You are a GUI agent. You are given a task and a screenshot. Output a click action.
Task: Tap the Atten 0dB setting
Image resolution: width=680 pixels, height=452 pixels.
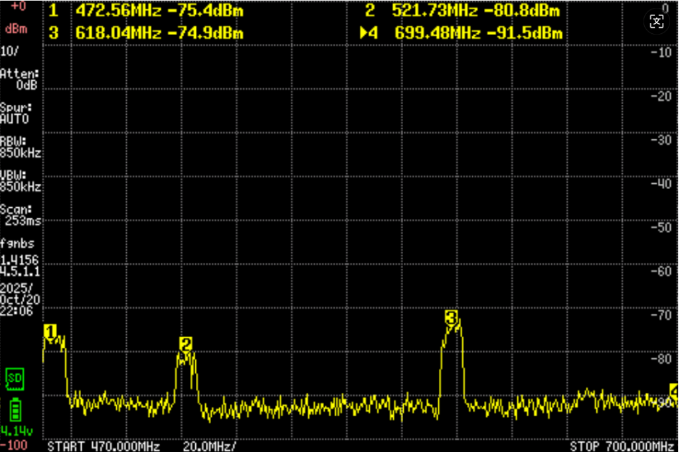(20, 80)
